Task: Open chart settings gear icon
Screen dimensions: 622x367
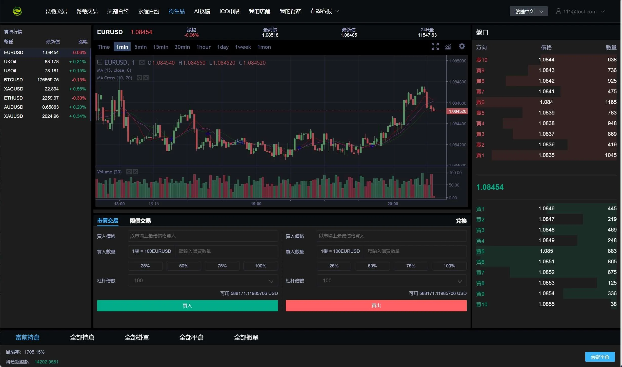Action: (462, 46)
